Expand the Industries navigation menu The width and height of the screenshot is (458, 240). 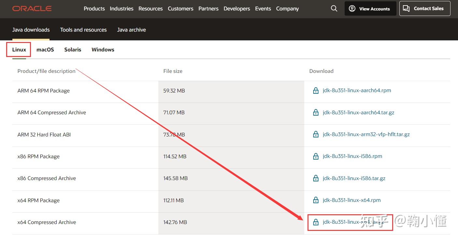(x=122, y=9)
